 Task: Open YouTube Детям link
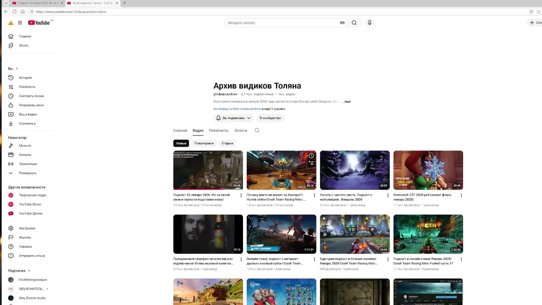point(30,213)
